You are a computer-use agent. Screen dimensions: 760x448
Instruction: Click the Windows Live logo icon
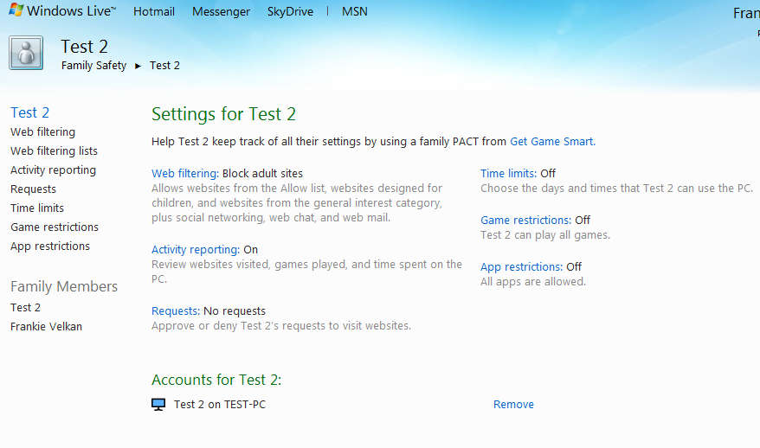(16, 11)
